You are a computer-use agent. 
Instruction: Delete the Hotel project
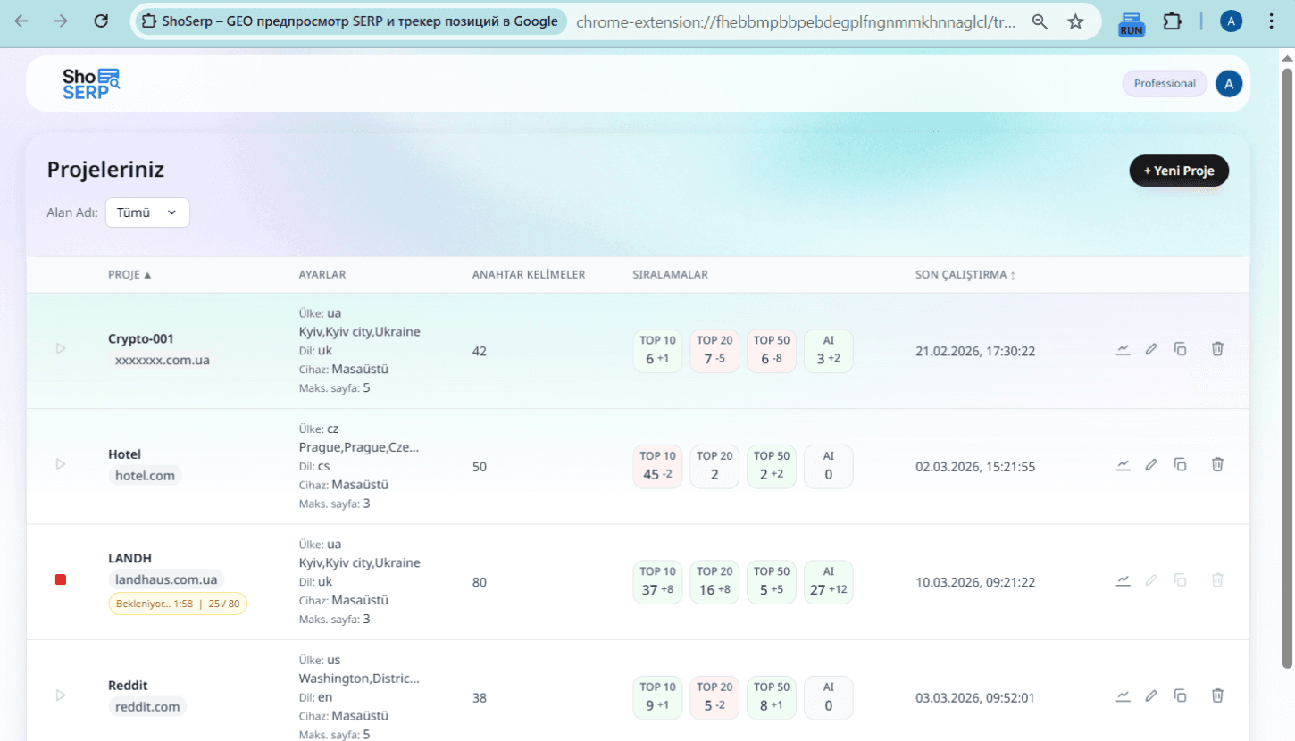[1217, 464]
